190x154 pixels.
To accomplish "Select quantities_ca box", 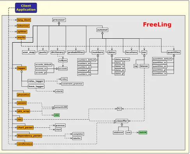I will [x=160, y=73].
